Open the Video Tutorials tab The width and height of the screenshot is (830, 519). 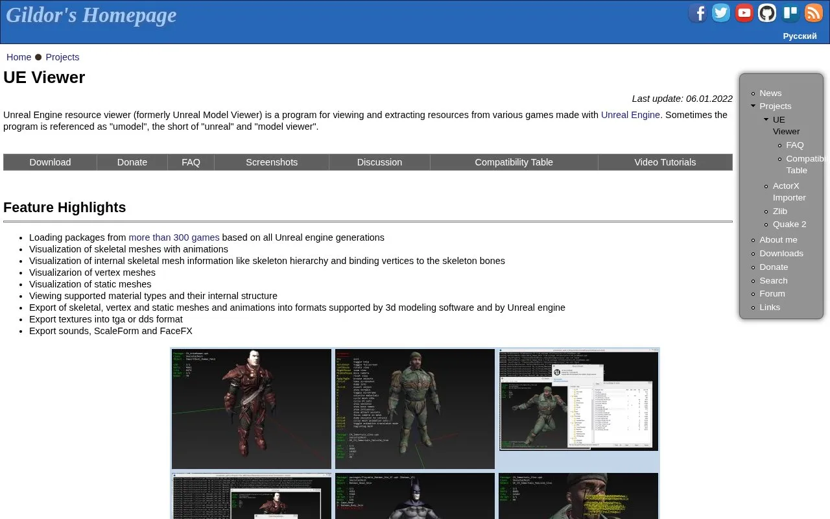665,162
